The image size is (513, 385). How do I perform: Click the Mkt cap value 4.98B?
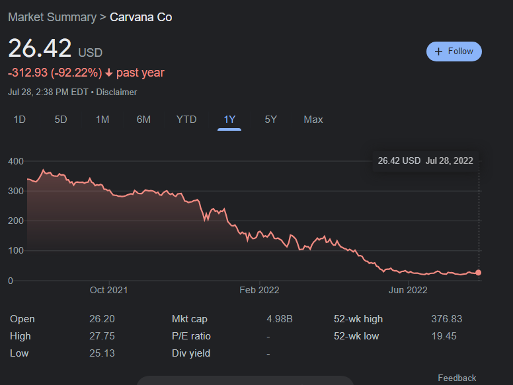(280, 319)
